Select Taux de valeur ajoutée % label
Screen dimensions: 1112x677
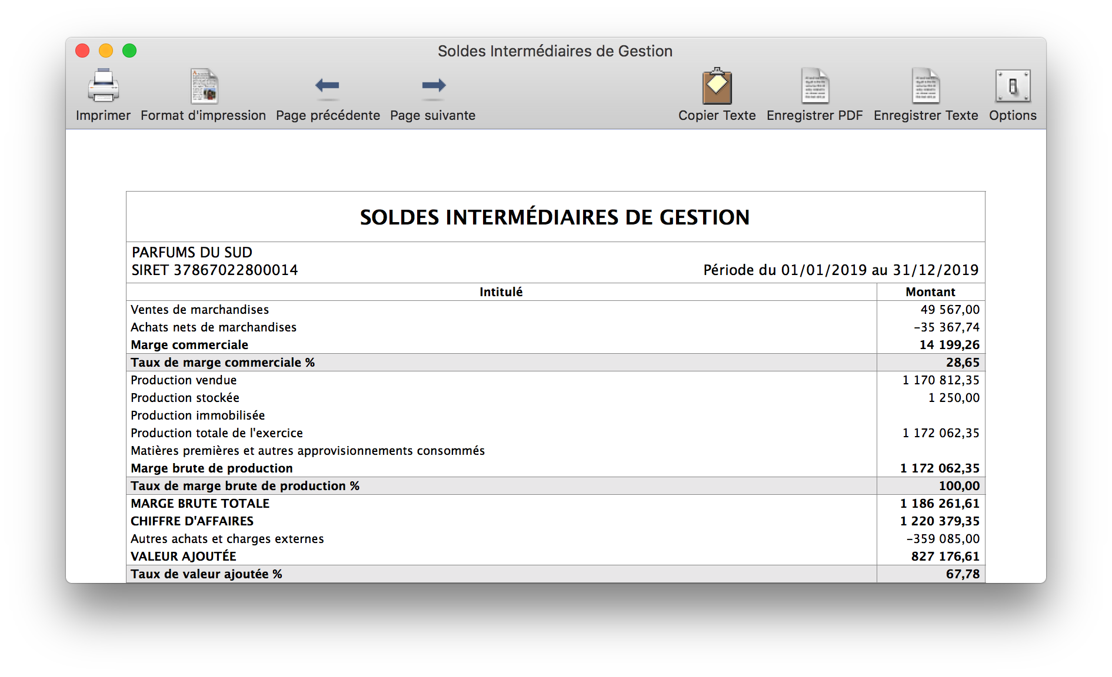(x=207, y=574)
